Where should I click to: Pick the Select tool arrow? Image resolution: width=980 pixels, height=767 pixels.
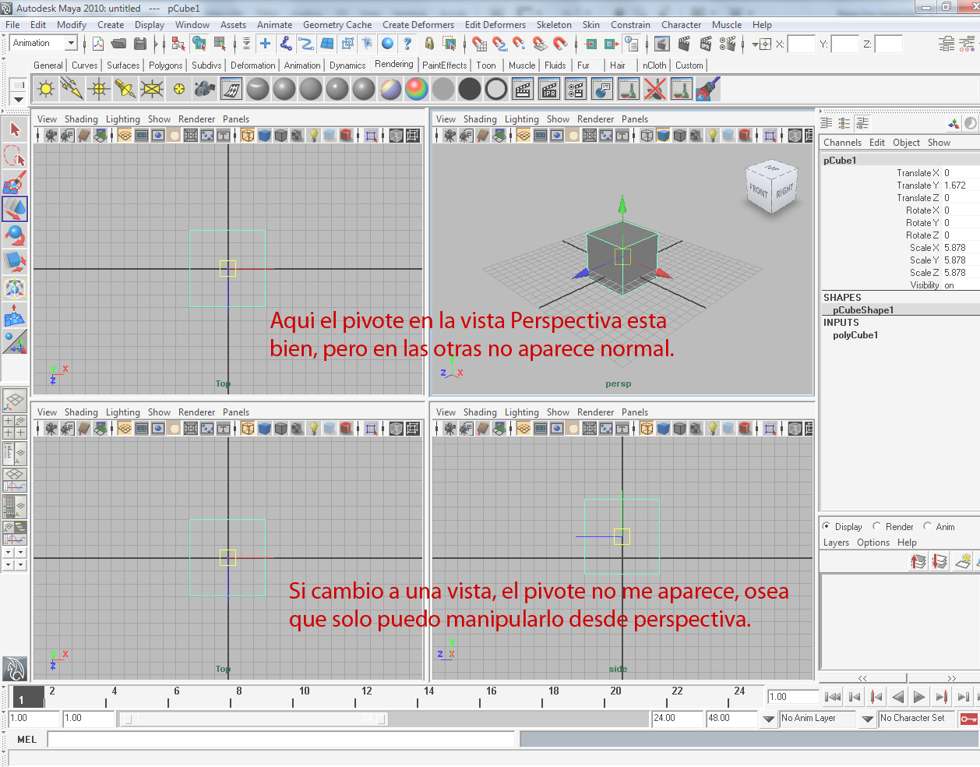click(15, 129)
